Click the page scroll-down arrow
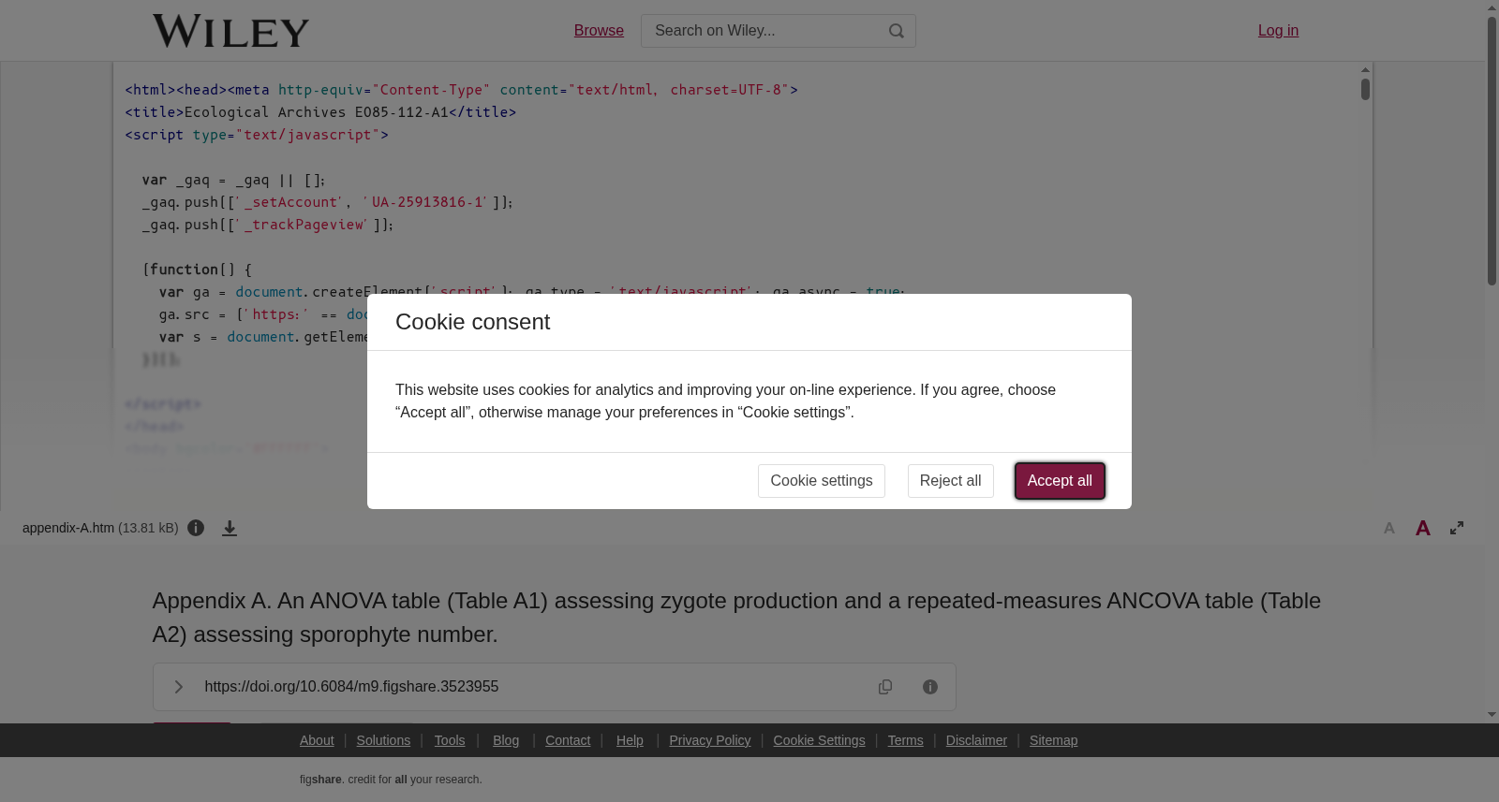 (x=1492, y=715)
